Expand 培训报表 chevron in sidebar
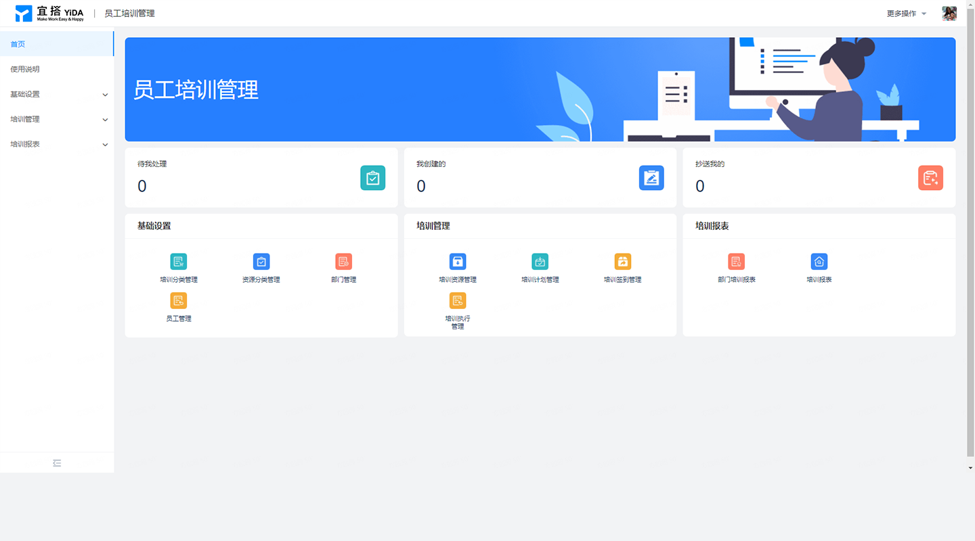Viewport: 975px width, 541px height. (x=105, y=145)
